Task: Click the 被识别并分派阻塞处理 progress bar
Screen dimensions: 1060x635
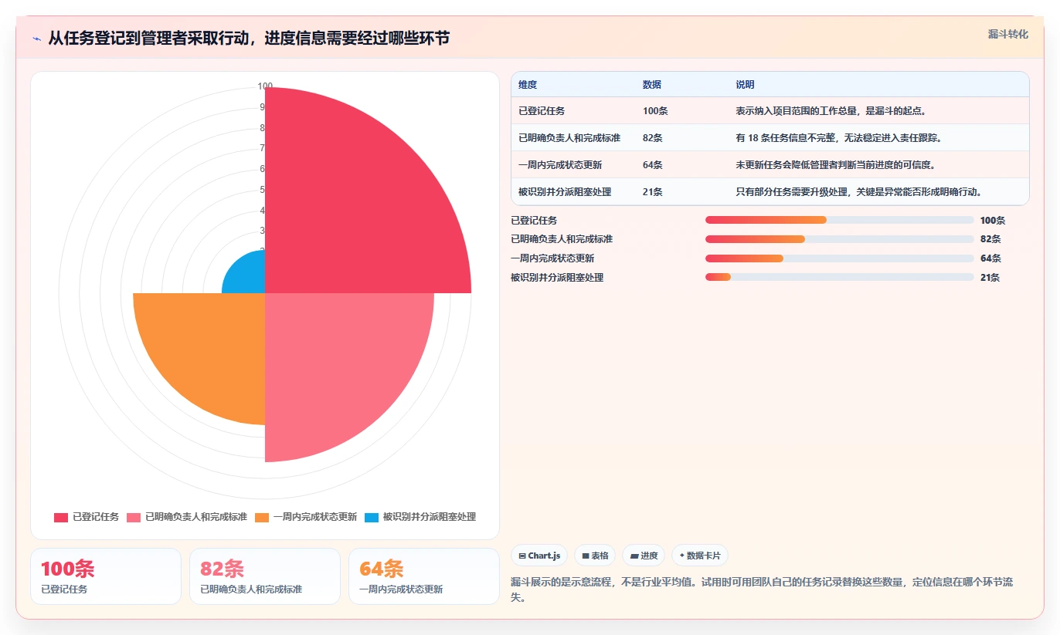Action: coord(839,277)
